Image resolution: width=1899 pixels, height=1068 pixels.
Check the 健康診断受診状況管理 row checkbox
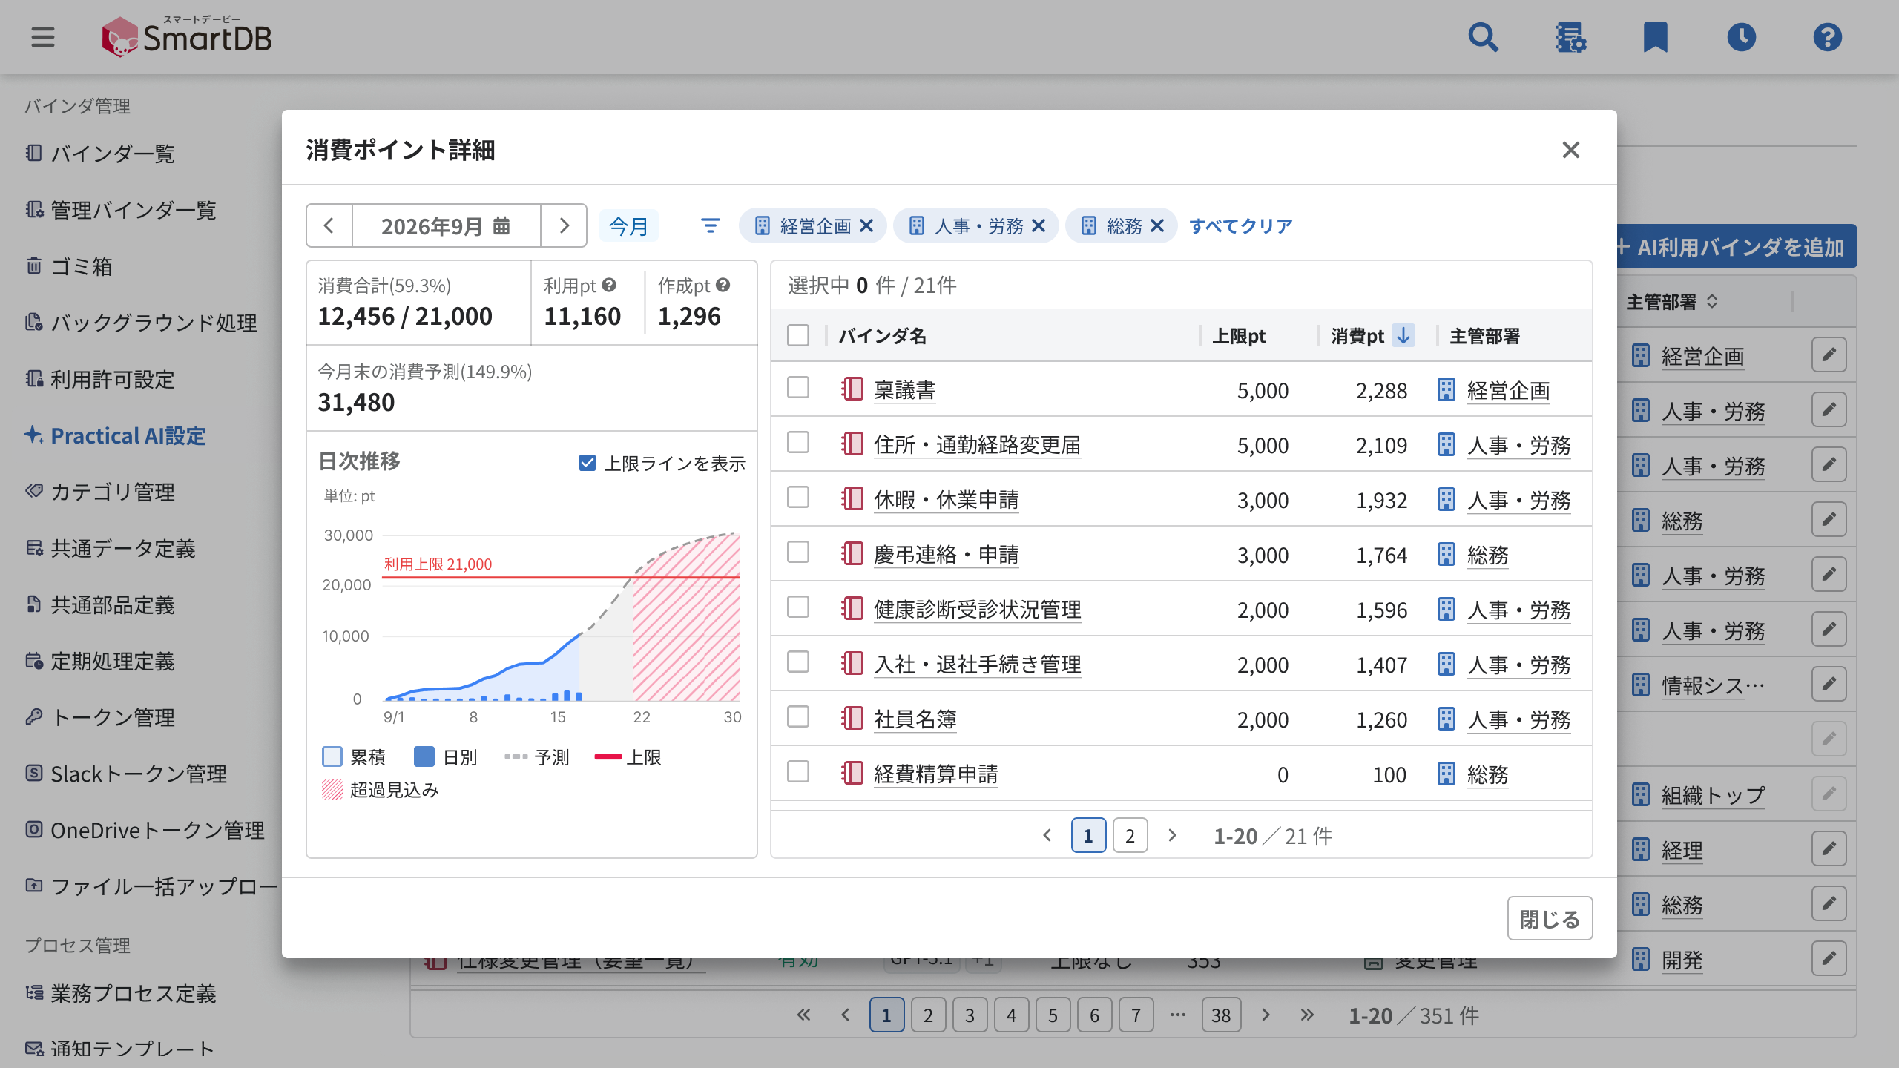(x=798, y=607)
